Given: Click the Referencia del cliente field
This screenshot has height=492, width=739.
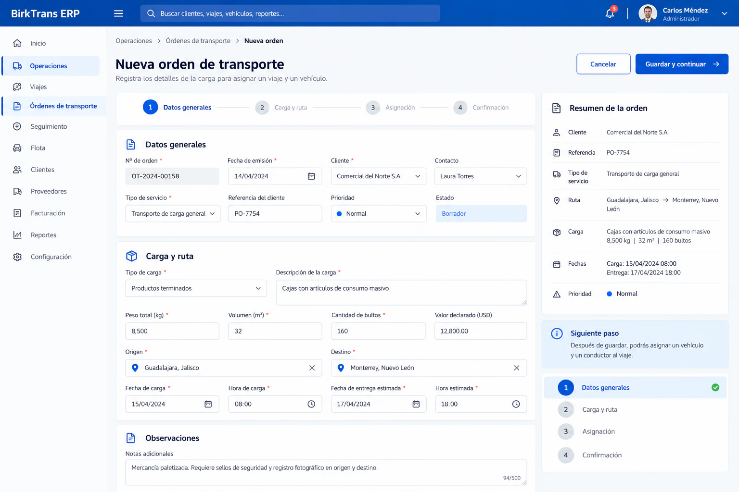Looking at the screenshot, I should (x=275, y=214).
